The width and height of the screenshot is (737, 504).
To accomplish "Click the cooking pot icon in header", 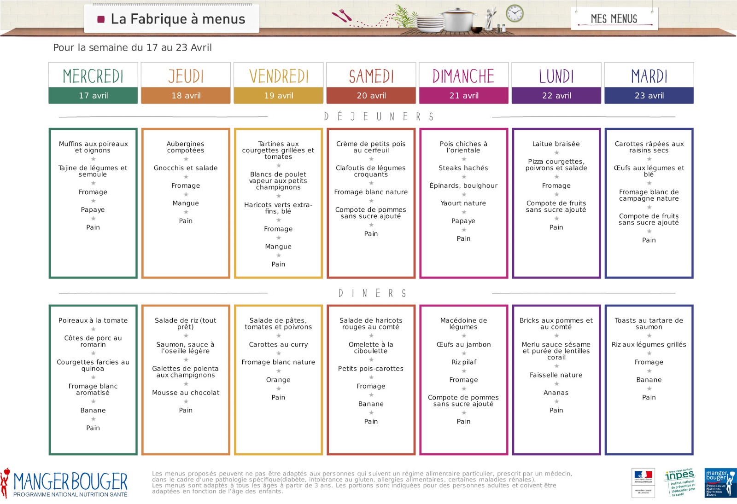I will pos(458,19).
